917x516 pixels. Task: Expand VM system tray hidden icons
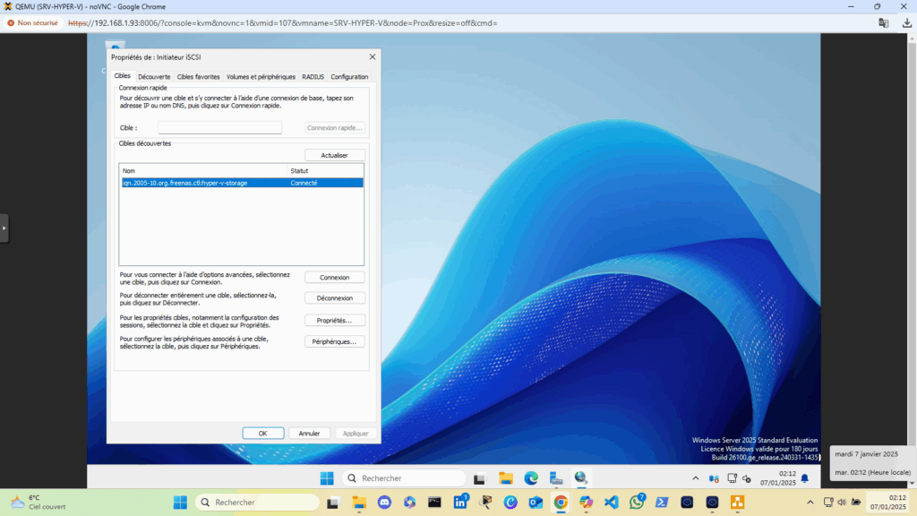tap(695, 478)
